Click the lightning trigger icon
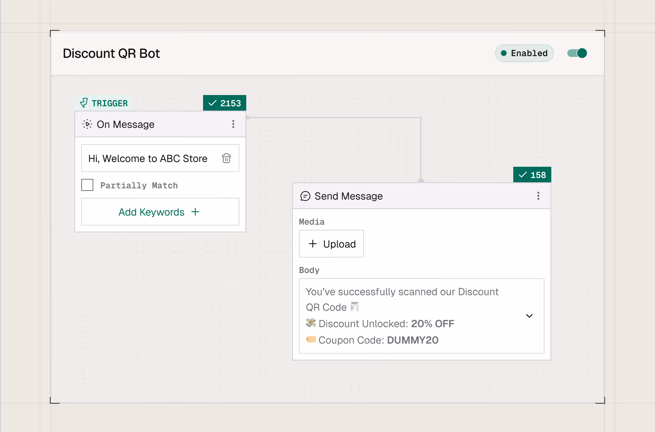This screenshot has width=655, height=432. 84,103
